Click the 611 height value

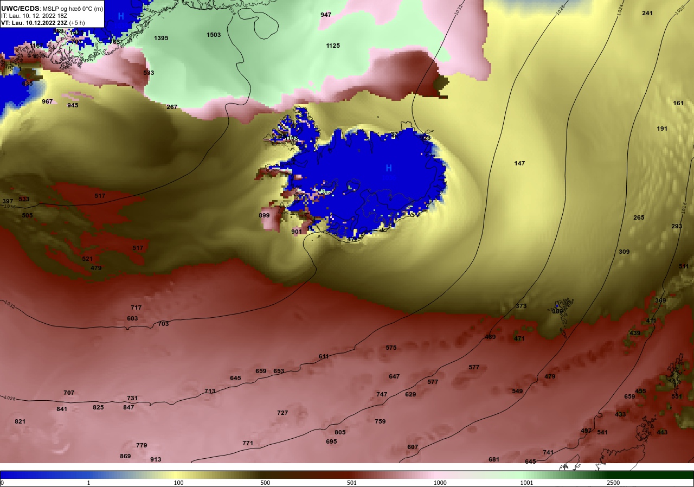(x=324, y=356)
